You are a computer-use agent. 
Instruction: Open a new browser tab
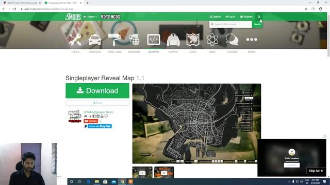[x=87, y=3]
